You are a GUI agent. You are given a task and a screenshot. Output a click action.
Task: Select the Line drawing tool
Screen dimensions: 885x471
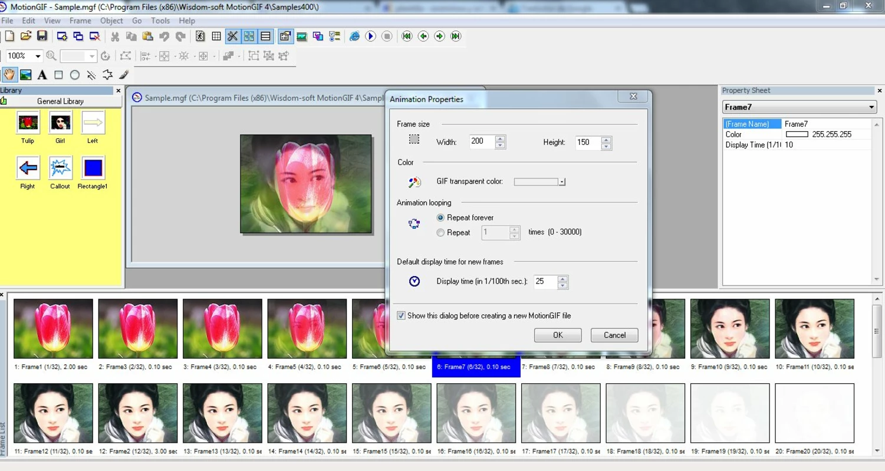tap(91, 75)
